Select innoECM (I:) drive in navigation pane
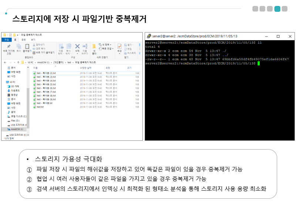296x205 pixels. click(16, 129)
